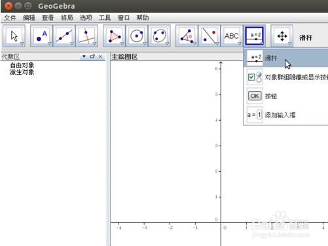Select the Circle with center tool
Image resolution: width=328 pixels, height=246 pixels.
(x=137, y=35)
